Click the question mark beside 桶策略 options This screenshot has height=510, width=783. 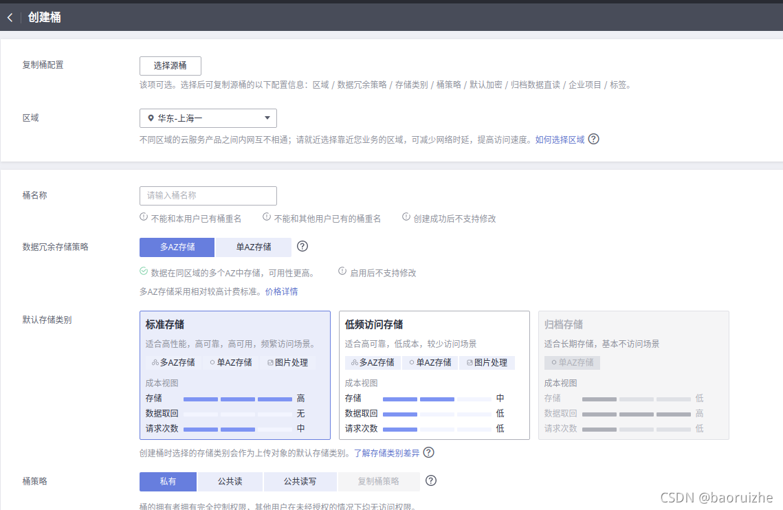click(x=432, y=481)
